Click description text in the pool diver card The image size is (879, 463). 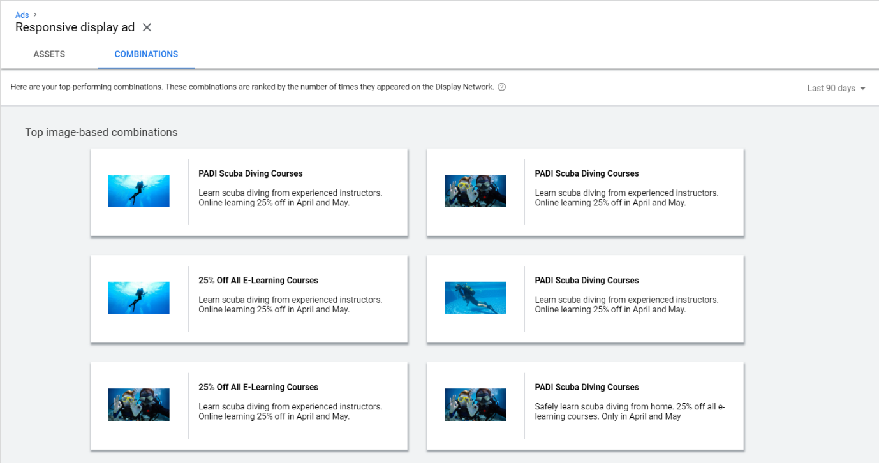coord(627,305)
